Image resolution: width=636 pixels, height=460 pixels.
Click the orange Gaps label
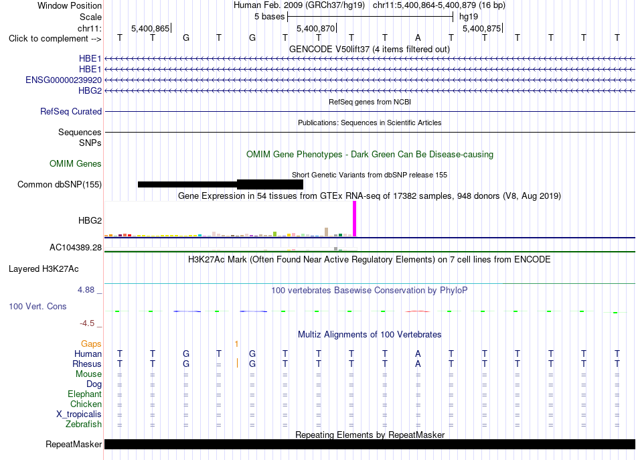91,343
